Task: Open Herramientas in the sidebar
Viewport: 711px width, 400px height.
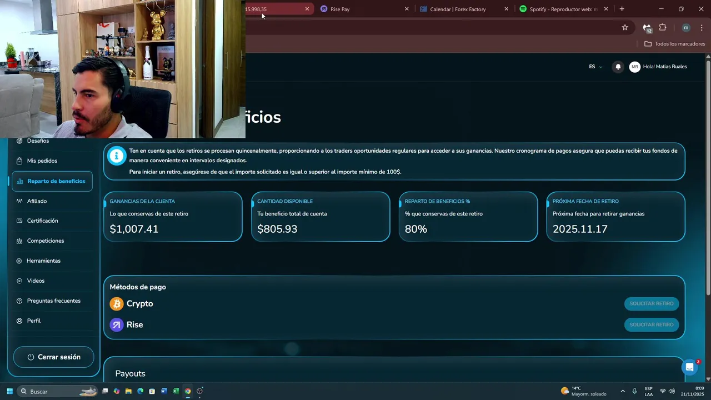Action: (x=43, y=261)
